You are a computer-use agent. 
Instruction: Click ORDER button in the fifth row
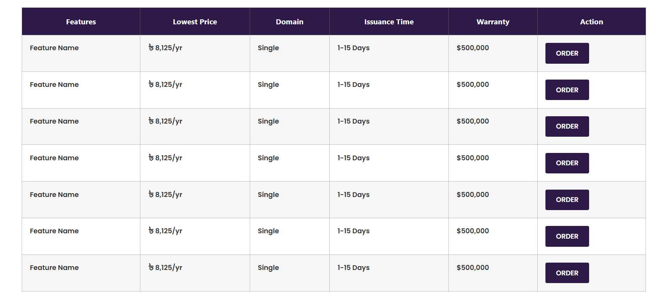(567, 200)
